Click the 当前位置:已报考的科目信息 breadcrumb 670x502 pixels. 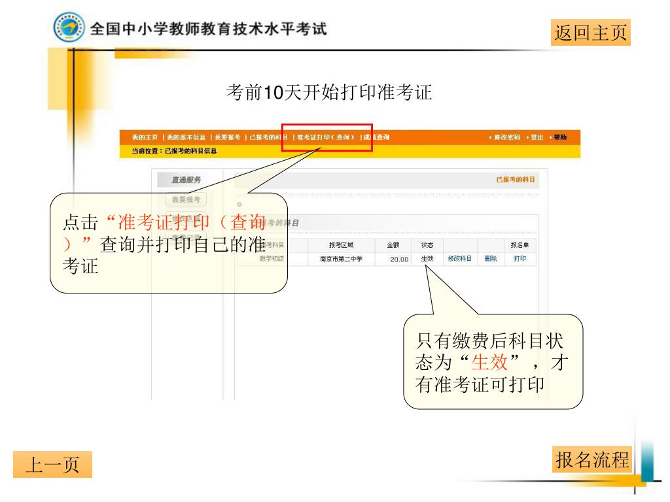tap(174, 151)
